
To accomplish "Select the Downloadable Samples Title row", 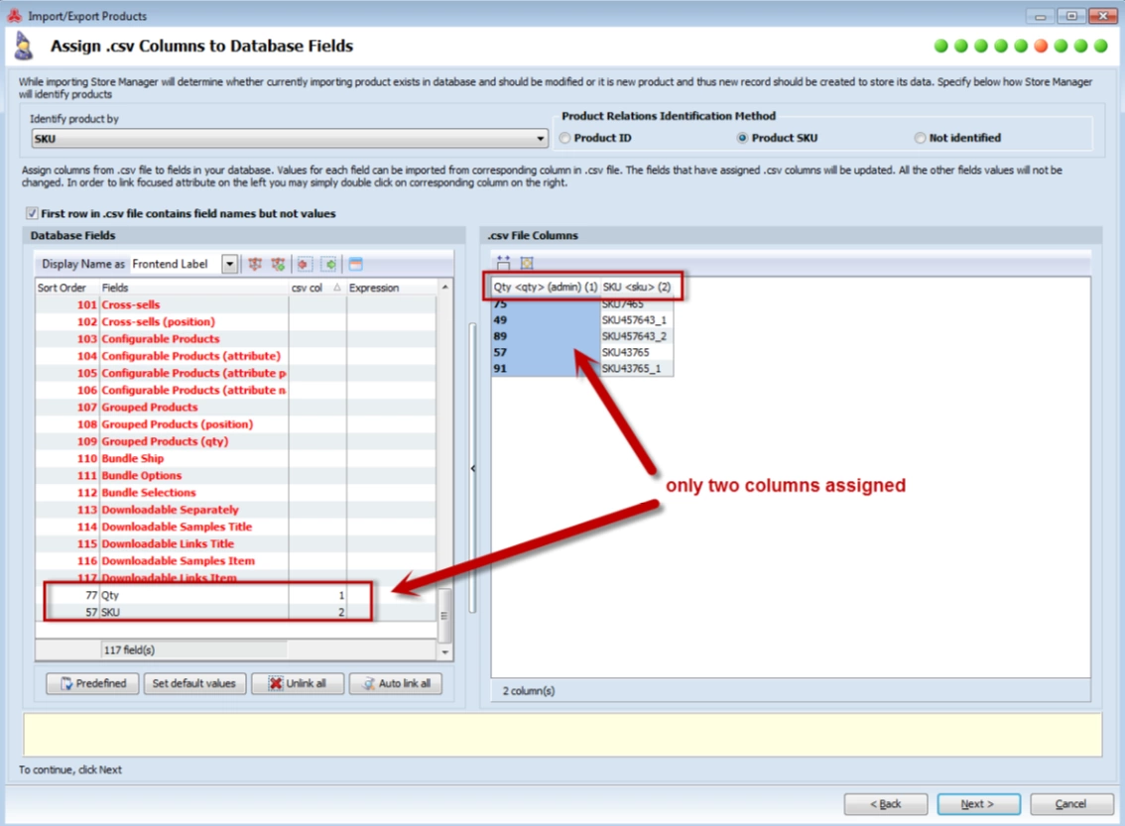I will (x=235, y=527).
